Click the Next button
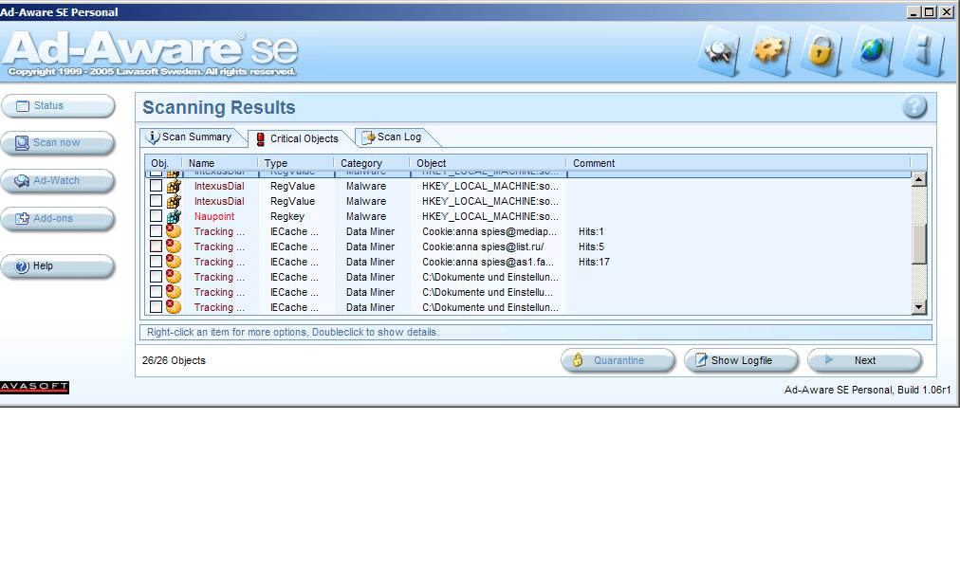 point(864,360)
